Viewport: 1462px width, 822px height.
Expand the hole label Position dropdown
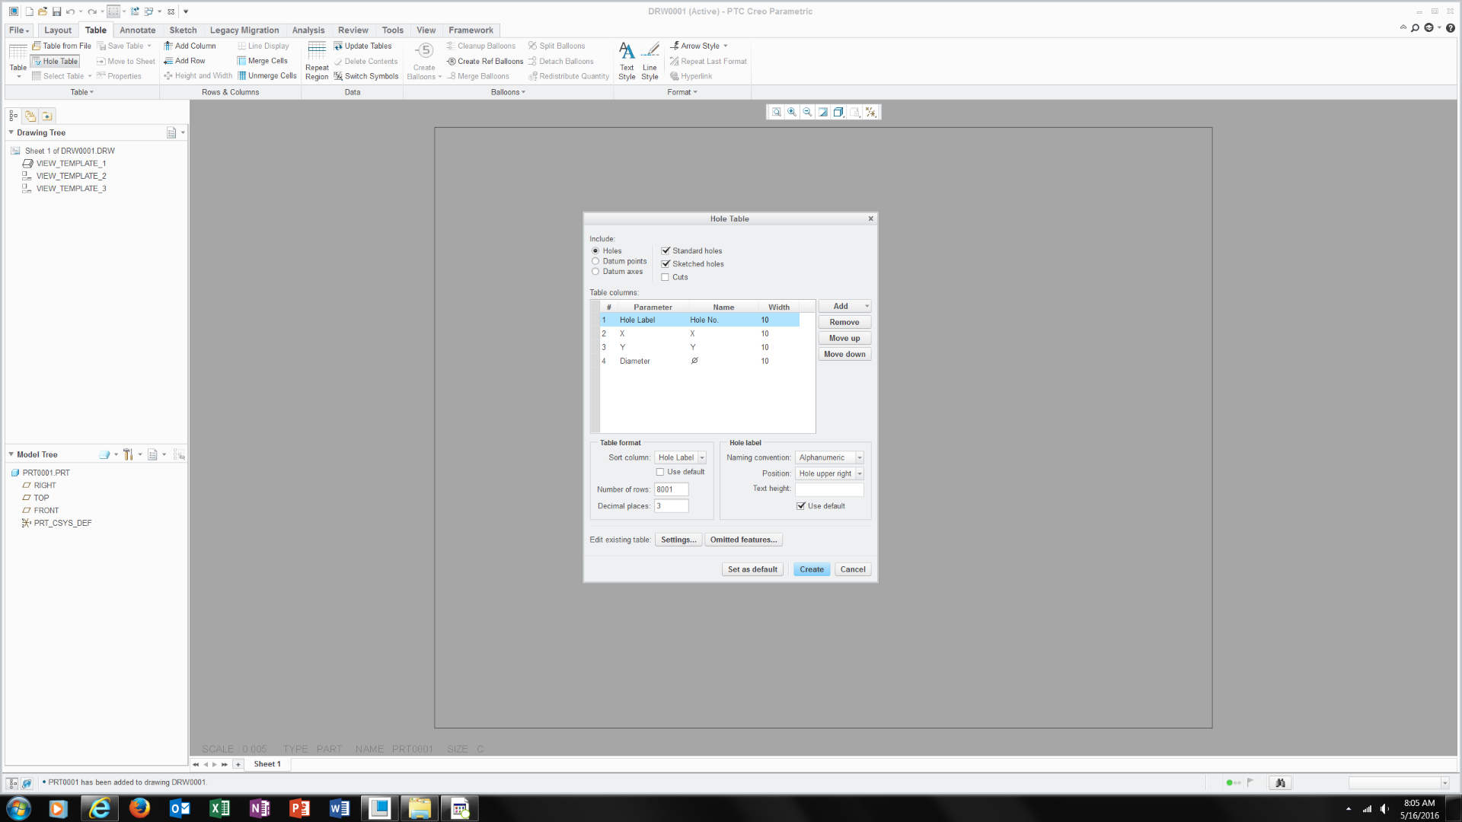point(859,473)
